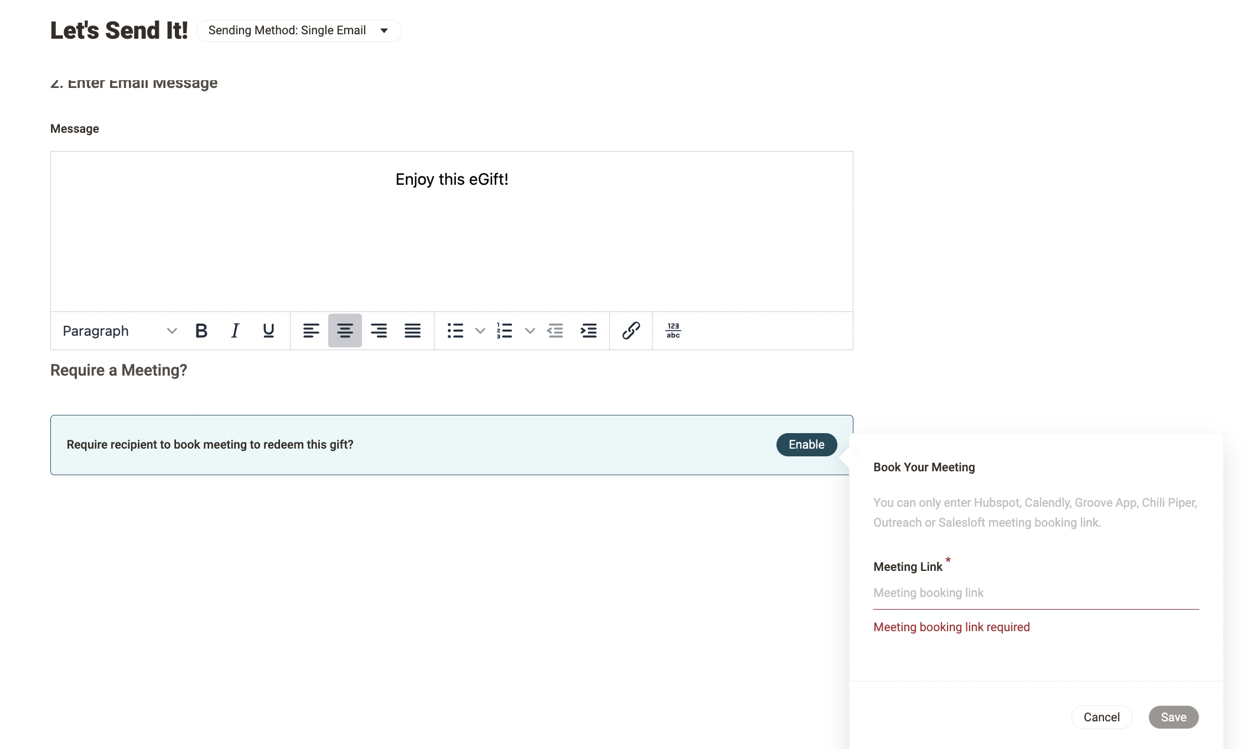1253x749 pixels.
Task: Click the 'Let's Send It!' title
Action: [x=119, y=30]
